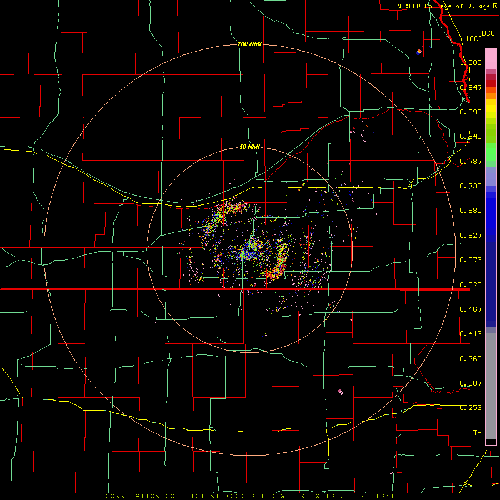
Task: Click the 0.573 scale value
Action: pos(471,260)
